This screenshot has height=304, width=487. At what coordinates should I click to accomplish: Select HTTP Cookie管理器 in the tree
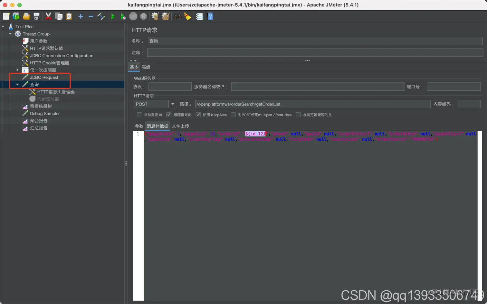tap(49, 63)
